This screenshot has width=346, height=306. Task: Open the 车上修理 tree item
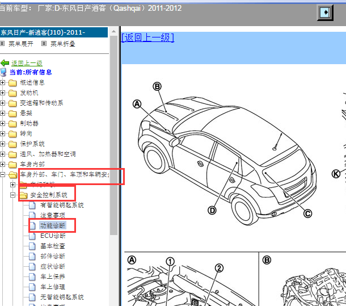click(53, 287)
